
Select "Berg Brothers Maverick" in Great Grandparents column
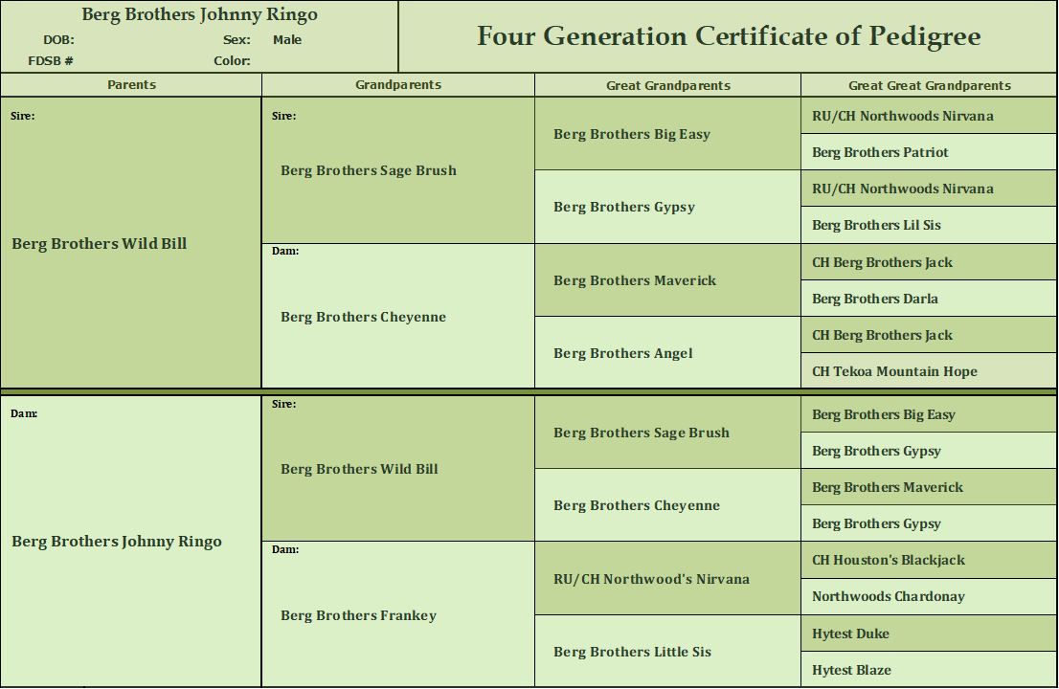[x=635, y=280]
